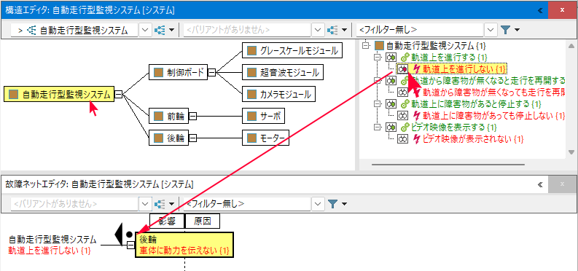The height and width of the screenshot is (271, 578).
Task: Select the 影響 column header
Action: click(x=166, y=221)
